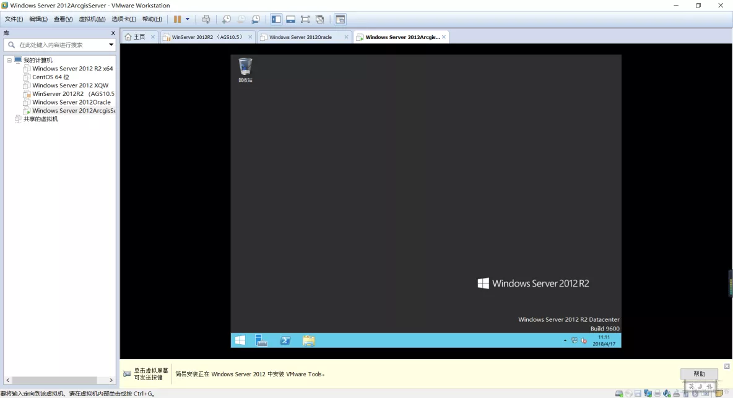Collapse the 我的计算机 tree node
Image resolution: width=733 pixels, height=398 pixels.
[x=9, y=59]
